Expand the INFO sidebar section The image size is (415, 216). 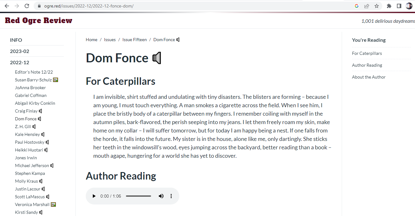coord(16,40)
